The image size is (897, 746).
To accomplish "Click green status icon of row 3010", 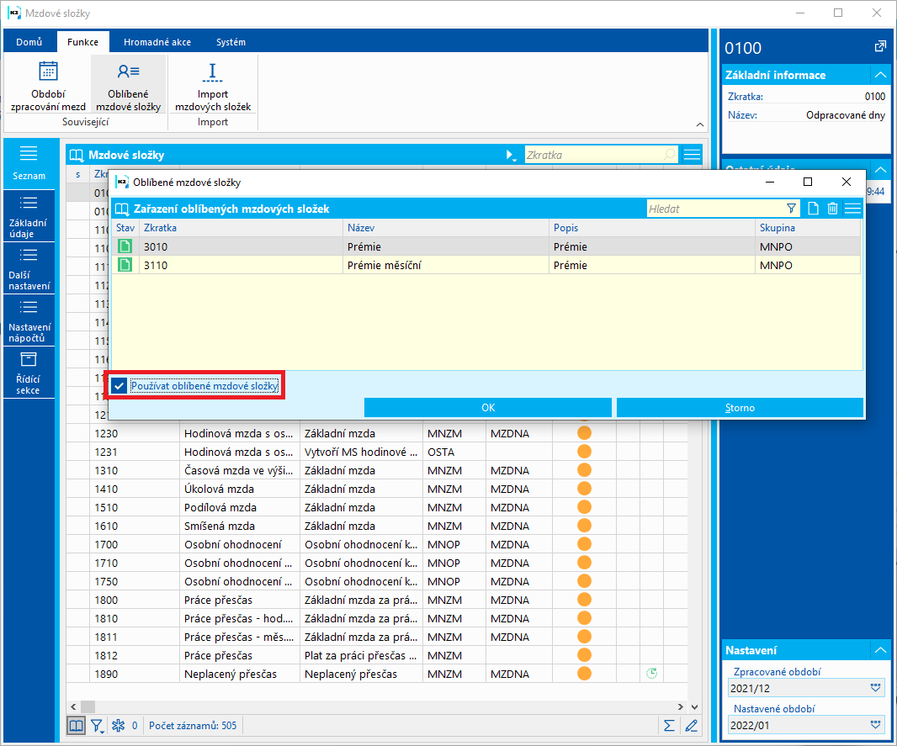I will pyautogui.click(x=125, y=246).
